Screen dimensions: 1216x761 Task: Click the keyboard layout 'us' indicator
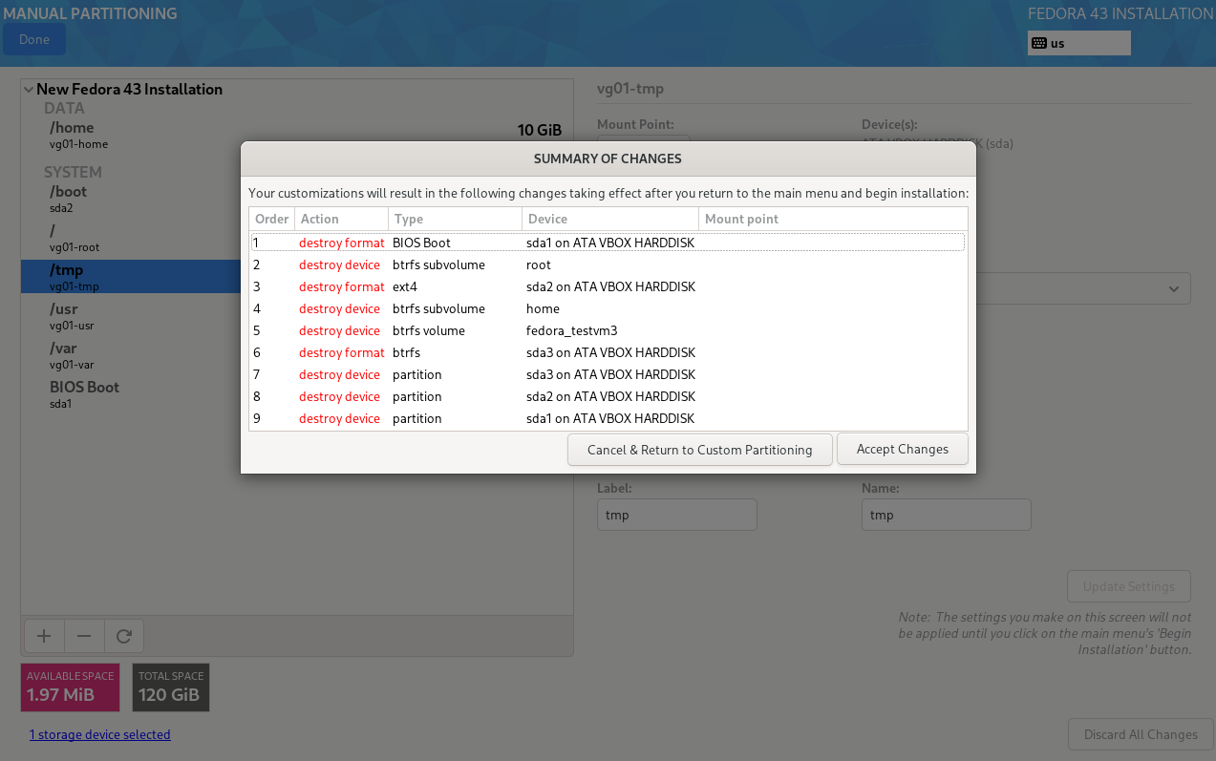[x=1077, y=43]
